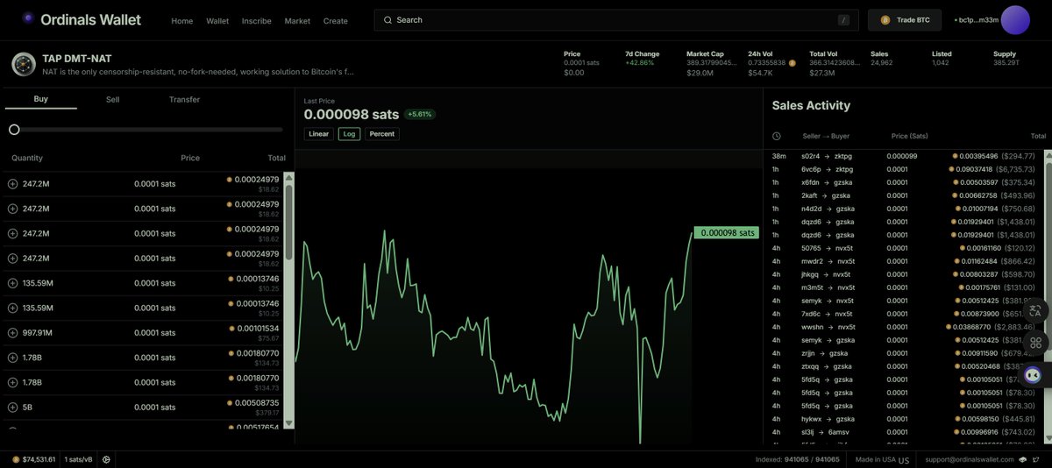Add the first 247.2M listing with plus icon
The height and width of the screenshot is (468, 1052).
click(x=12, y=184)
